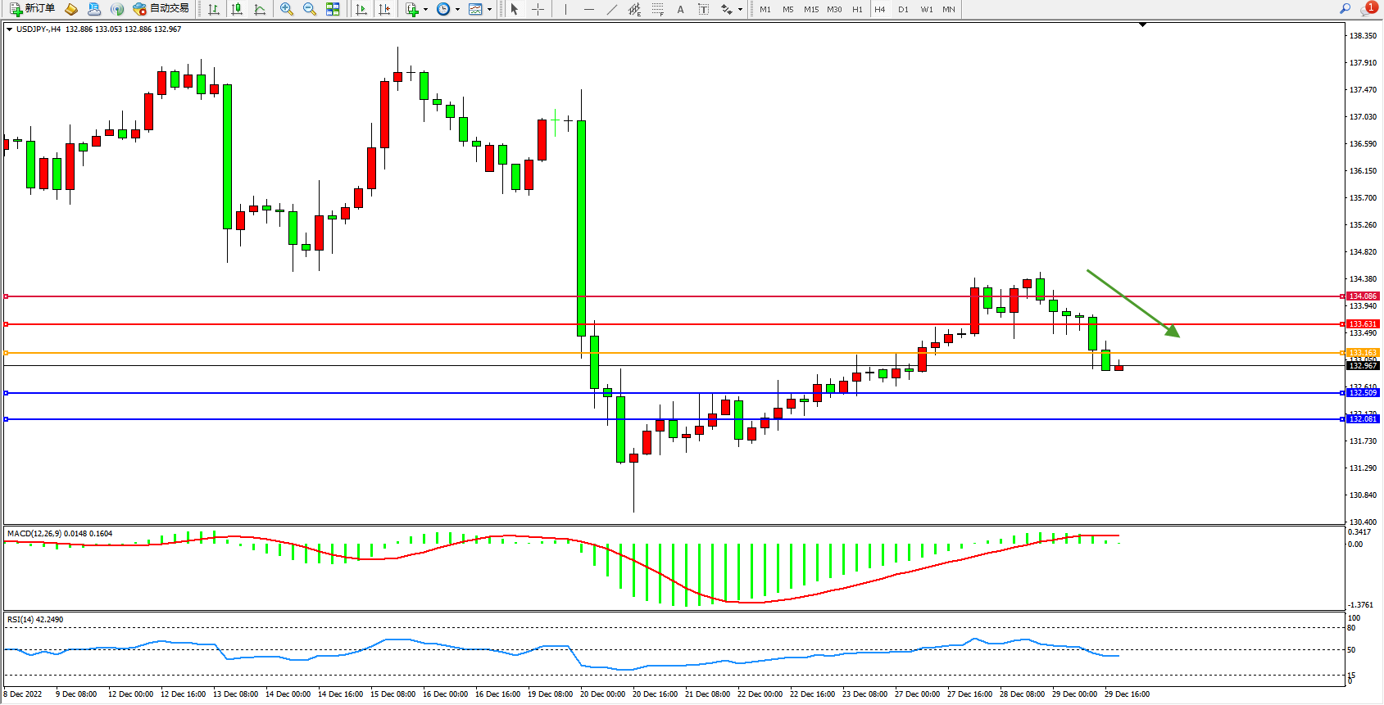This screenshot has height=705, width=1384.
Task: Click the zoom in magnifier icon
Action: (x=287, y=9)
